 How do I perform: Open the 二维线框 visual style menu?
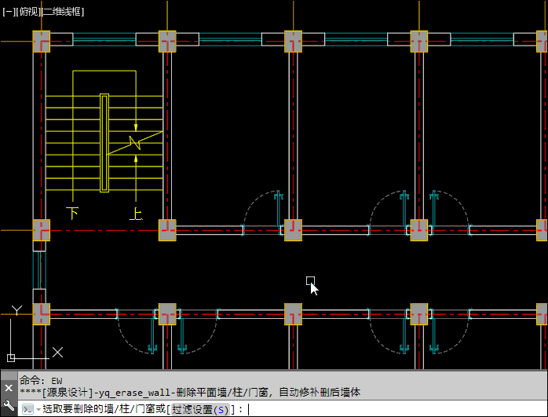pyautogui.click(x=63, y=12)
